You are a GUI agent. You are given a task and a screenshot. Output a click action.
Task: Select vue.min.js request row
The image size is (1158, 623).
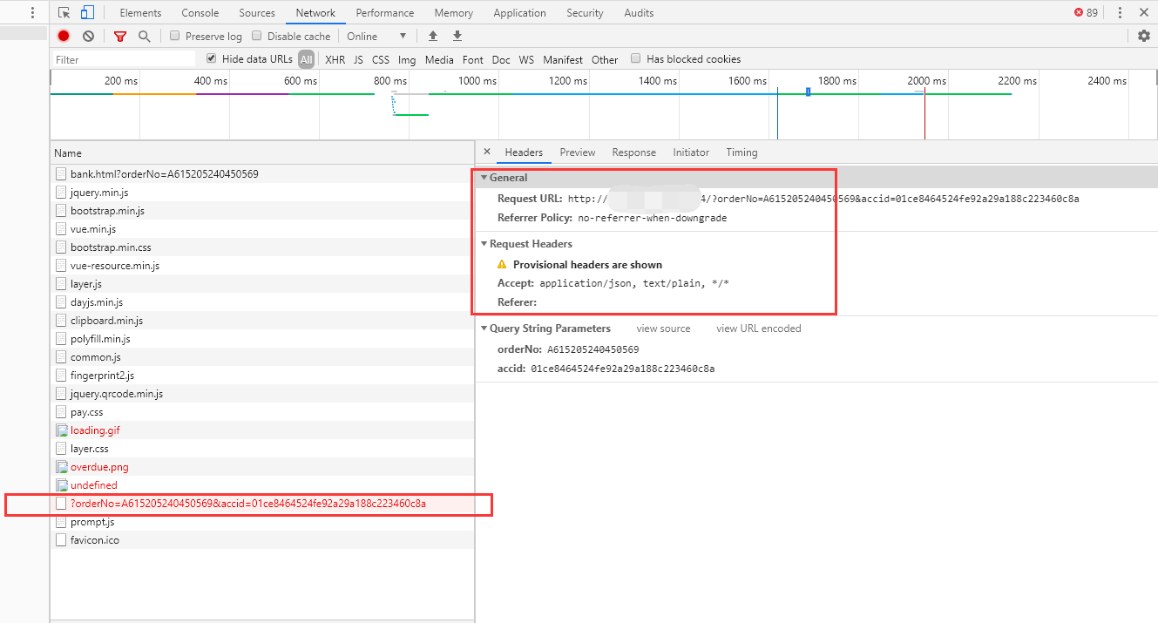coord(262,229)
